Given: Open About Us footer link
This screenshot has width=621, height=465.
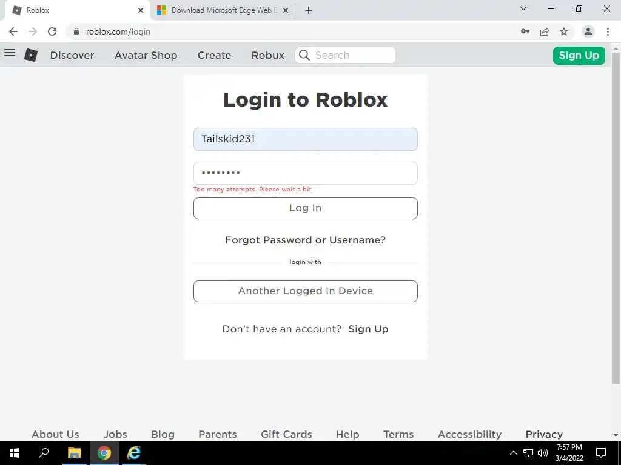Looking at the screenshot, I should (x=55, y=434).
